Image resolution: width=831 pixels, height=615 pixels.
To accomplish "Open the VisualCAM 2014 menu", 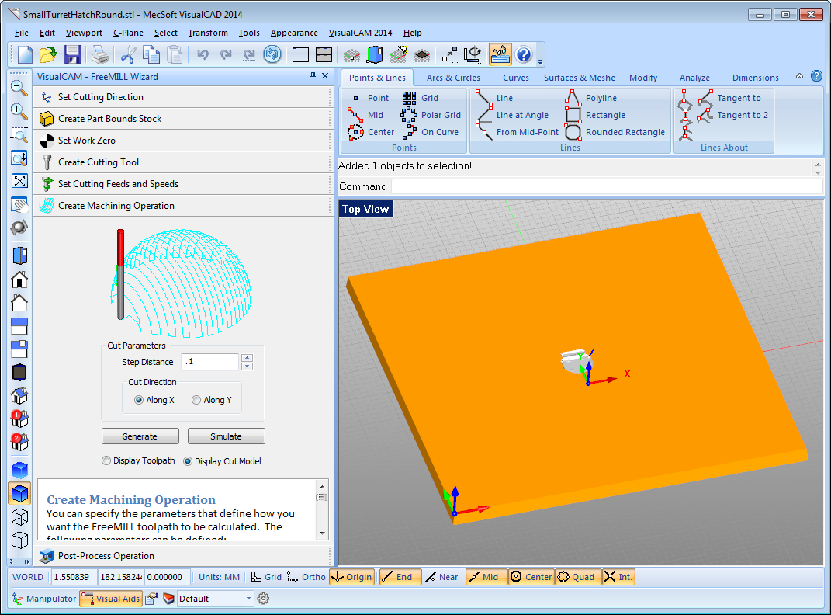I will (360, 33).
